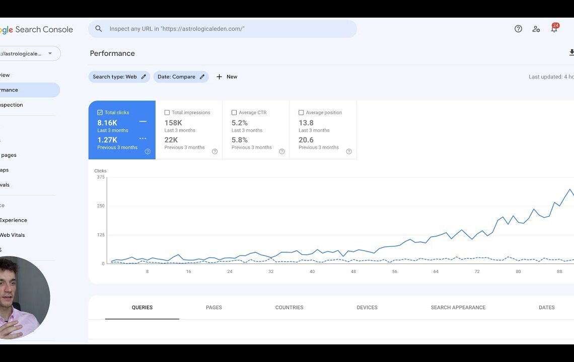Click the 1.27K previous clicks value
Image resolution: width=574 pixels, height=362 pixels.
(107, 140)
